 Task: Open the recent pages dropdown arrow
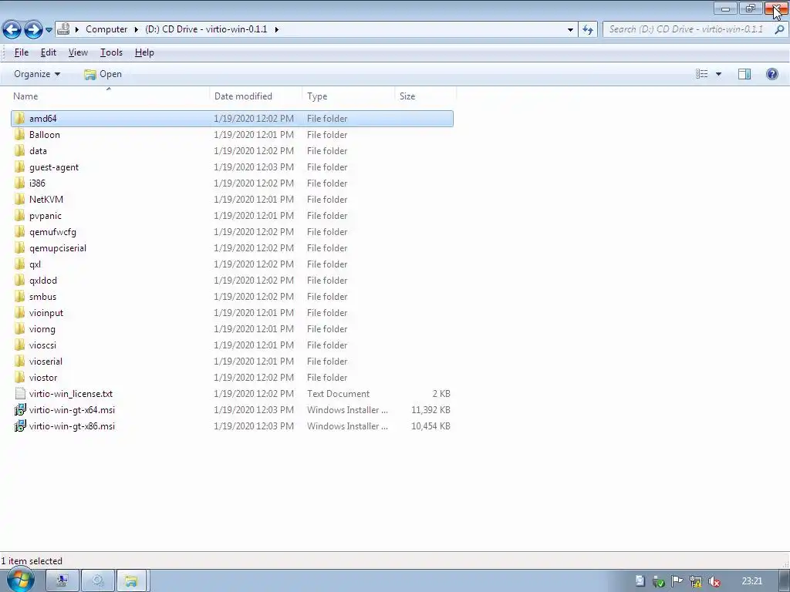click(49, 30)
